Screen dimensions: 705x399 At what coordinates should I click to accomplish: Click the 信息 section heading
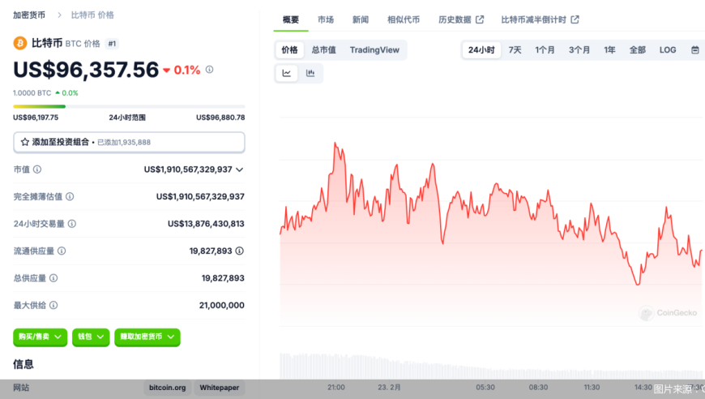23,364
